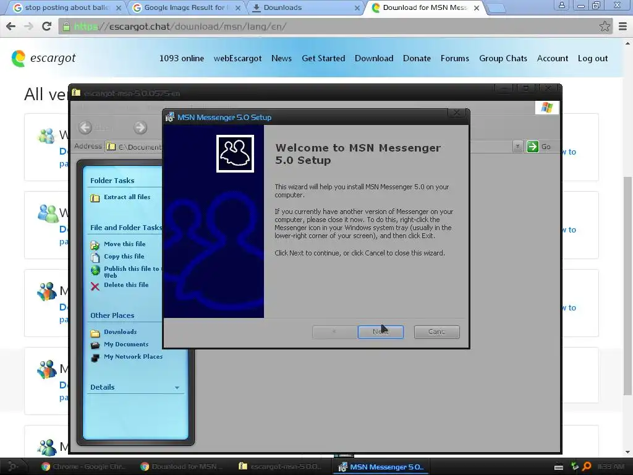
Task: Click Move this file task
Action: click(x=124, y=244)
